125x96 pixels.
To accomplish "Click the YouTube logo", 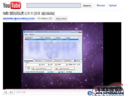I will click(12, 5).
